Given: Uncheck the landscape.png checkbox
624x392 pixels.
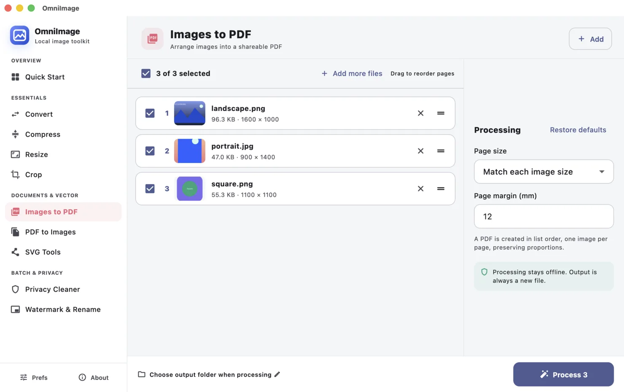Looking at the screenshot, I should (150, 113).
